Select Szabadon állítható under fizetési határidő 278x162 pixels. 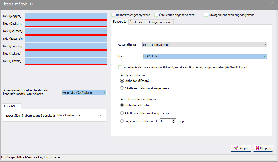tap(122, 105)
